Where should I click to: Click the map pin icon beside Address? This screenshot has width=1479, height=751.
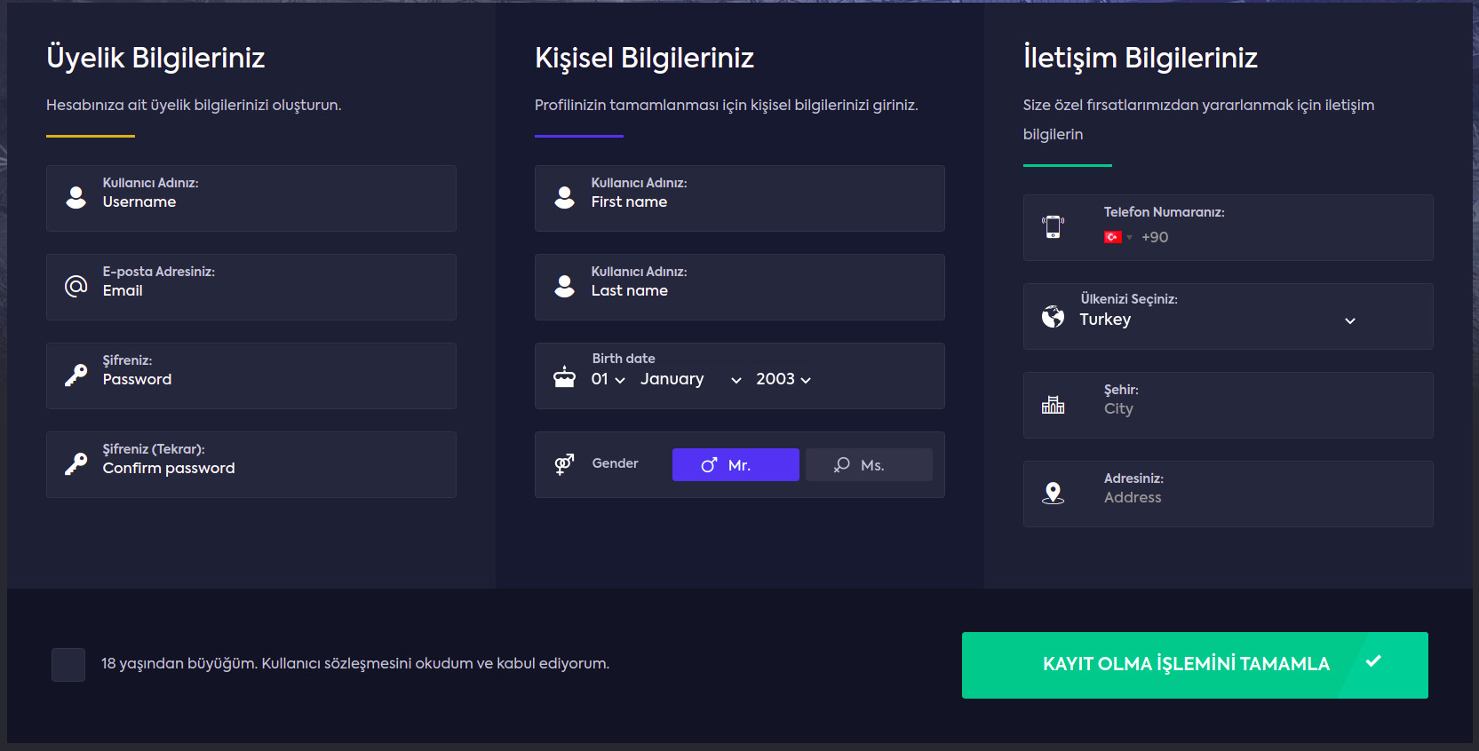pyautogui.click(x=1054, y=494)
